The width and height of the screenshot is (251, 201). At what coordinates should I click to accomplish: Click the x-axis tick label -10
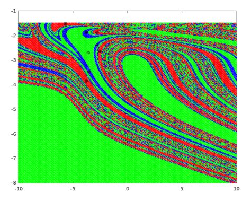point(19,189)
